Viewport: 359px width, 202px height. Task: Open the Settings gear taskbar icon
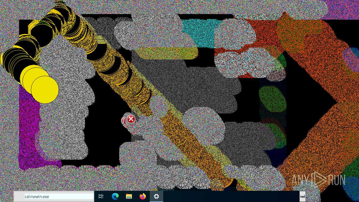click(157, 197)
